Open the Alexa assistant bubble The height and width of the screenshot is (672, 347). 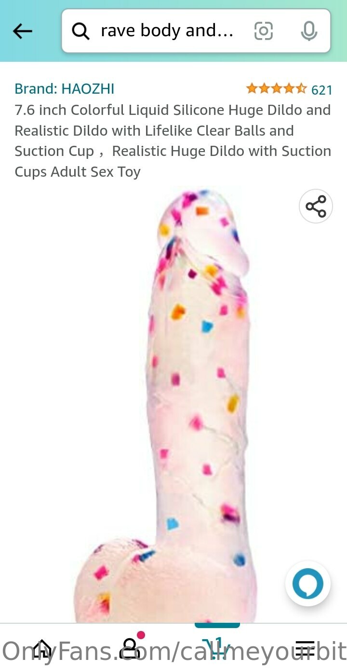point(308,583)
